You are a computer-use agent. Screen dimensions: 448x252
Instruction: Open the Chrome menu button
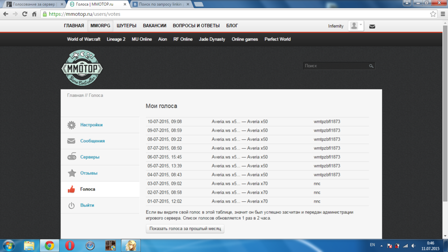click(x=443, y=14)
